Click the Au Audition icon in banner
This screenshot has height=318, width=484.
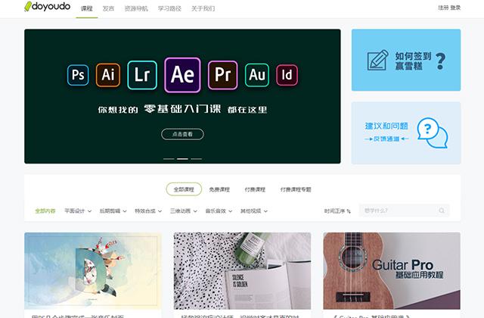(x=257, y=75)
